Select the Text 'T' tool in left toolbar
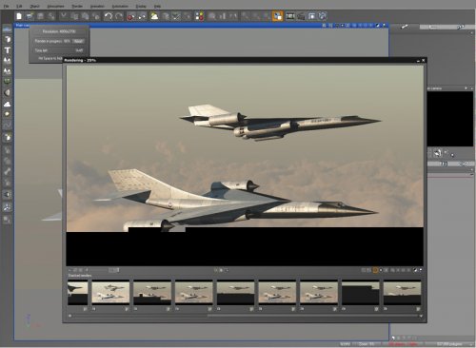Screen dimensions: 476x348 click(x=7, y=50)
